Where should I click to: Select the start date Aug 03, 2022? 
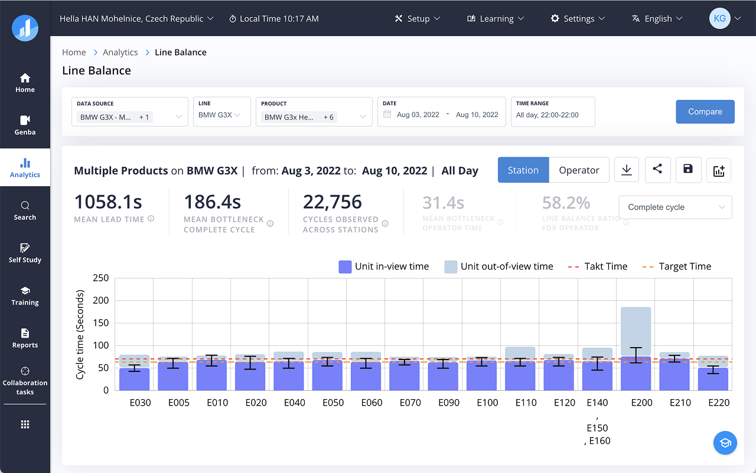[x=418, y=115]
